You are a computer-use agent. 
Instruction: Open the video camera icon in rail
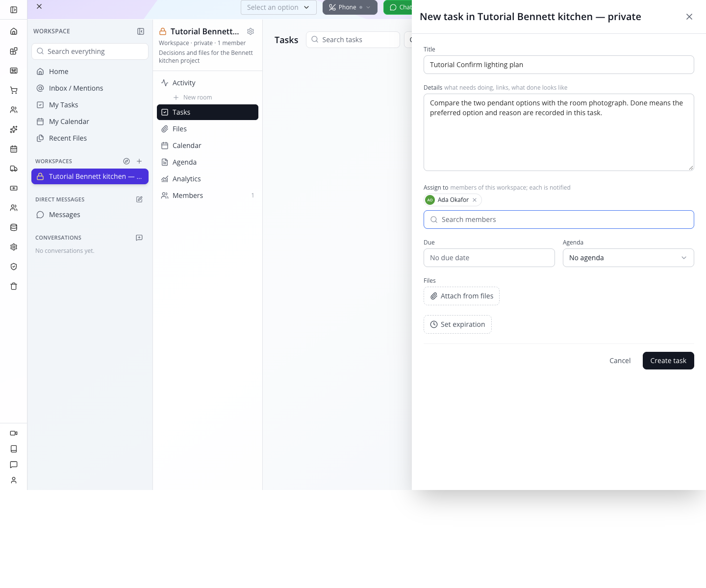[14, 433]
